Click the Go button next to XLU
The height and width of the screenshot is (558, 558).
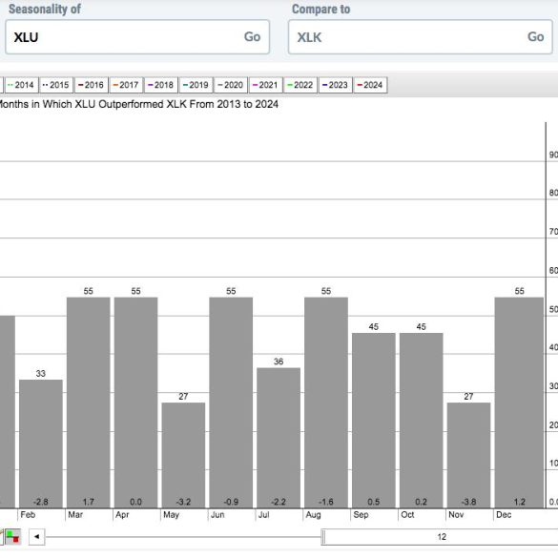pos(252,36)
